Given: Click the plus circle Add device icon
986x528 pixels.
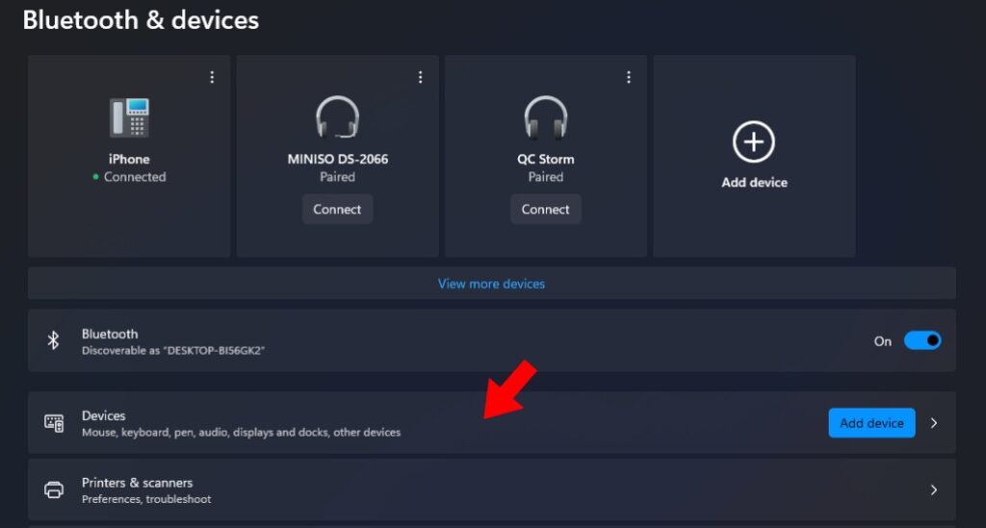Looking at the screenshot, I should 754,141.
